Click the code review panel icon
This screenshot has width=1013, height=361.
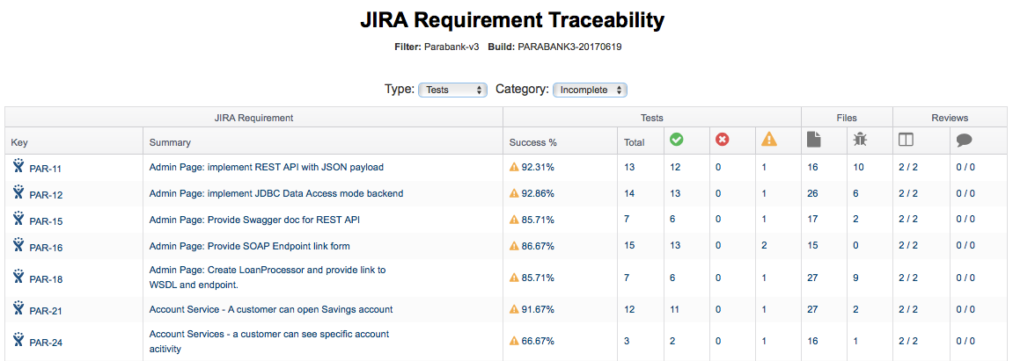pyautogui.click(x=906, y=141)
